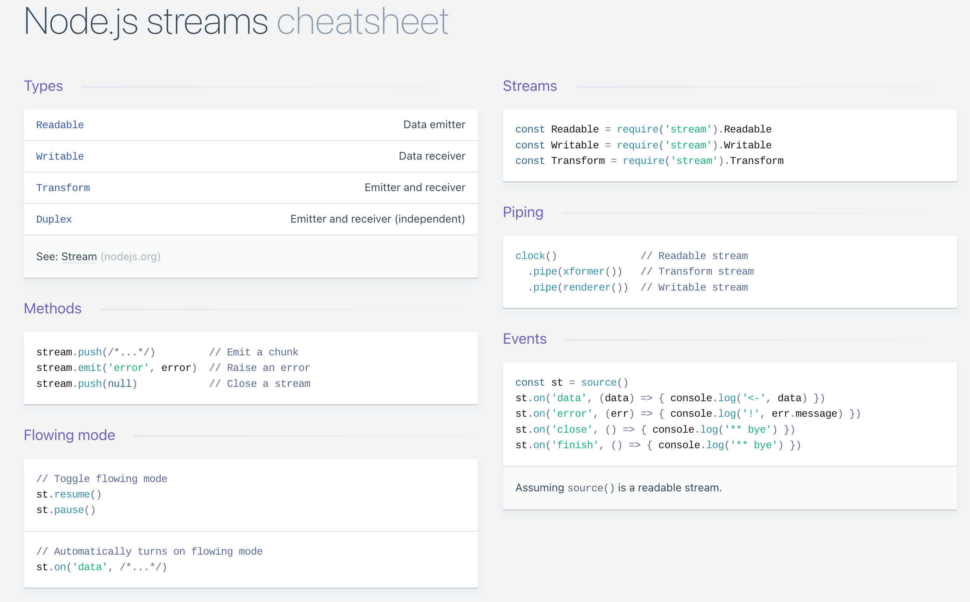Screen dimensions: 970x602
Task: Click the Flowing mode section heading
Action: coord(69,435)
